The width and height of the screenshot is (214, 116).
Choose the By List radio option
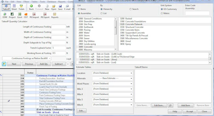(x=102, y=13)
